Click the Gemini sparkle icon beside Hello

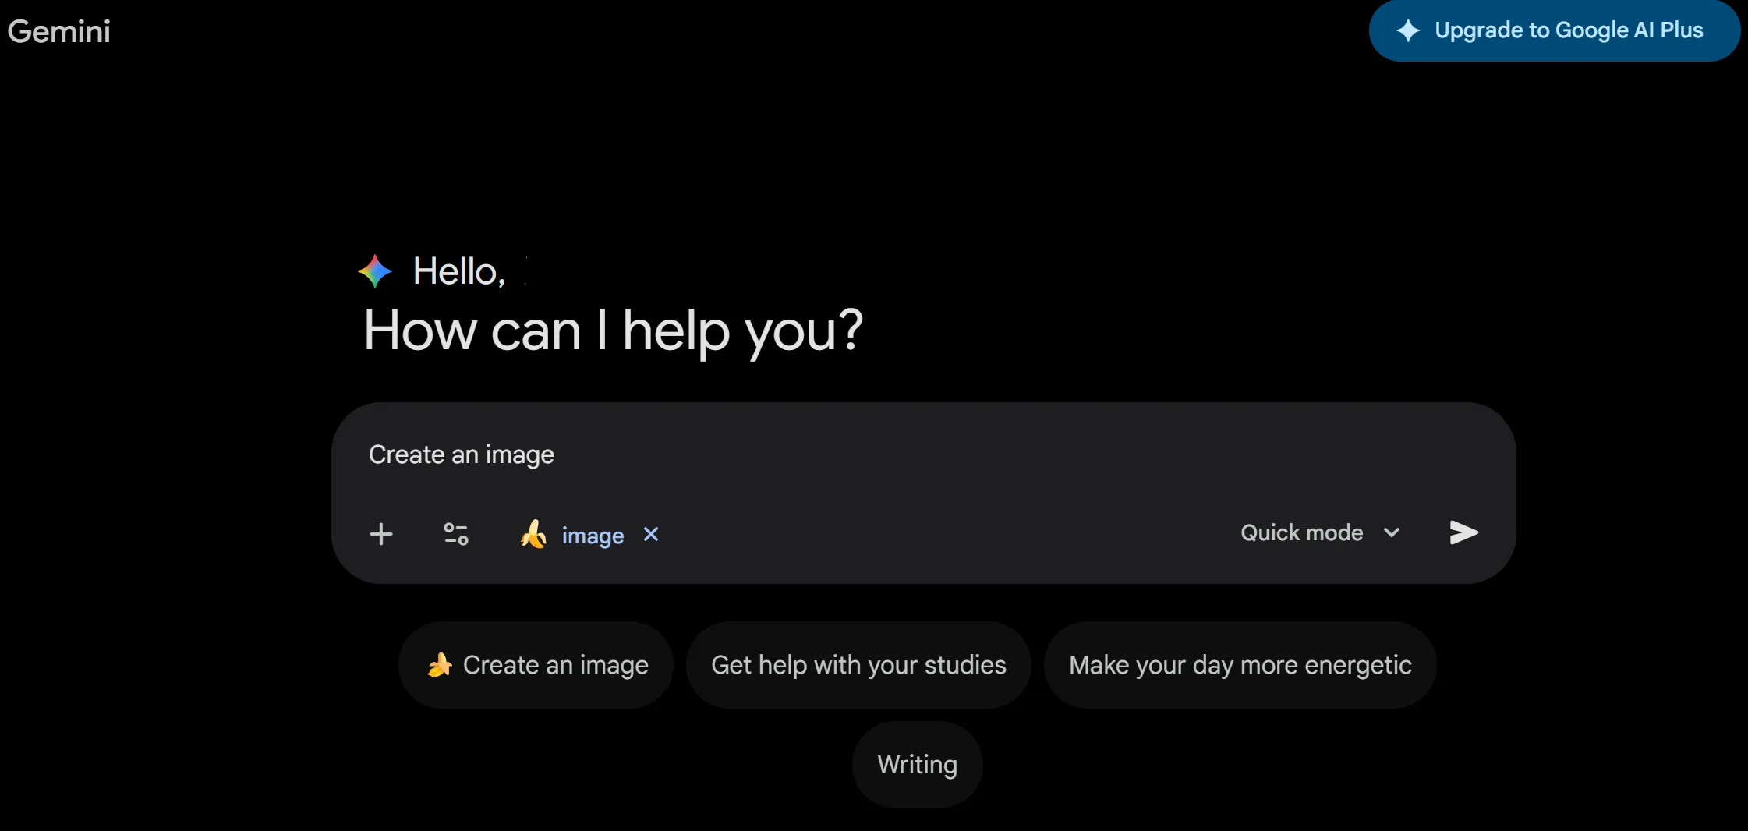pyautogui.click(x=376, y=271)
